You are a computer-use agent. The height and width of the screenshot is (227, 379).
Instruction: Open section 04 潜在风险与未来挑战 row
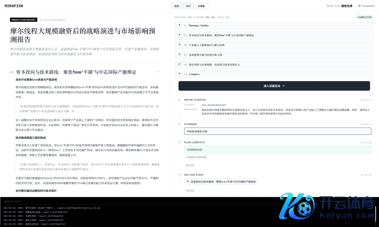pos(274,65)
